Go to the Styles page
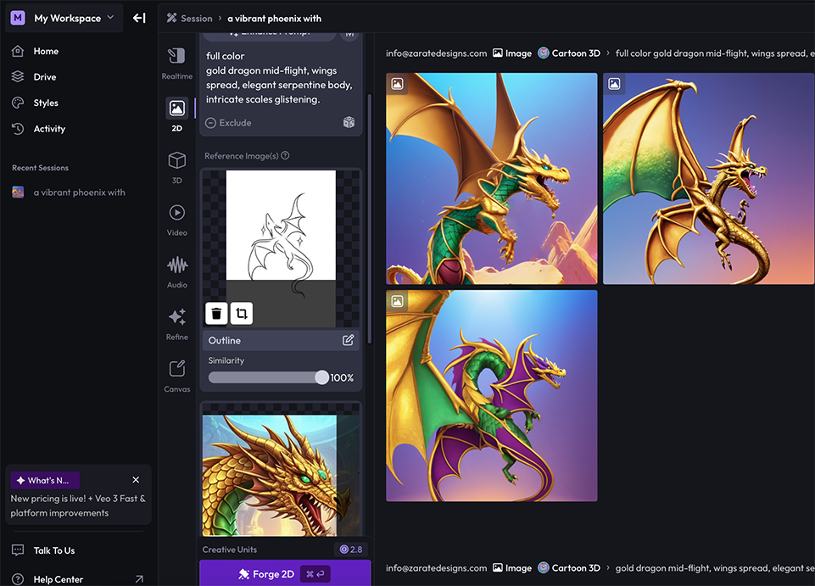 pos(46,103)
